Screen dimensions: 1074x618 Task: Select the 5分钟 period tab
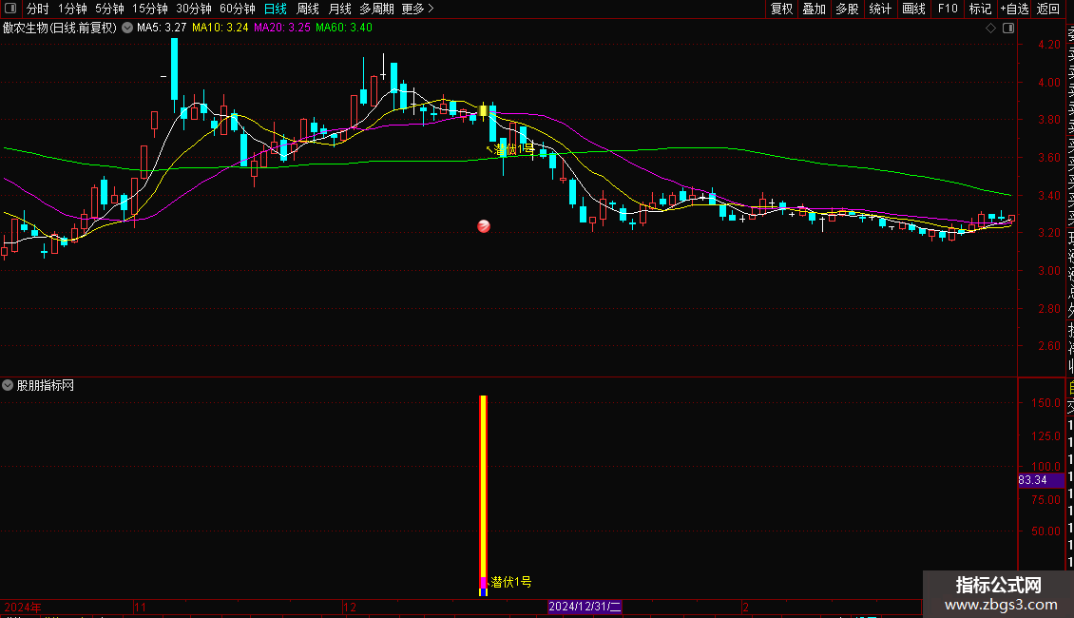[109, 9]
